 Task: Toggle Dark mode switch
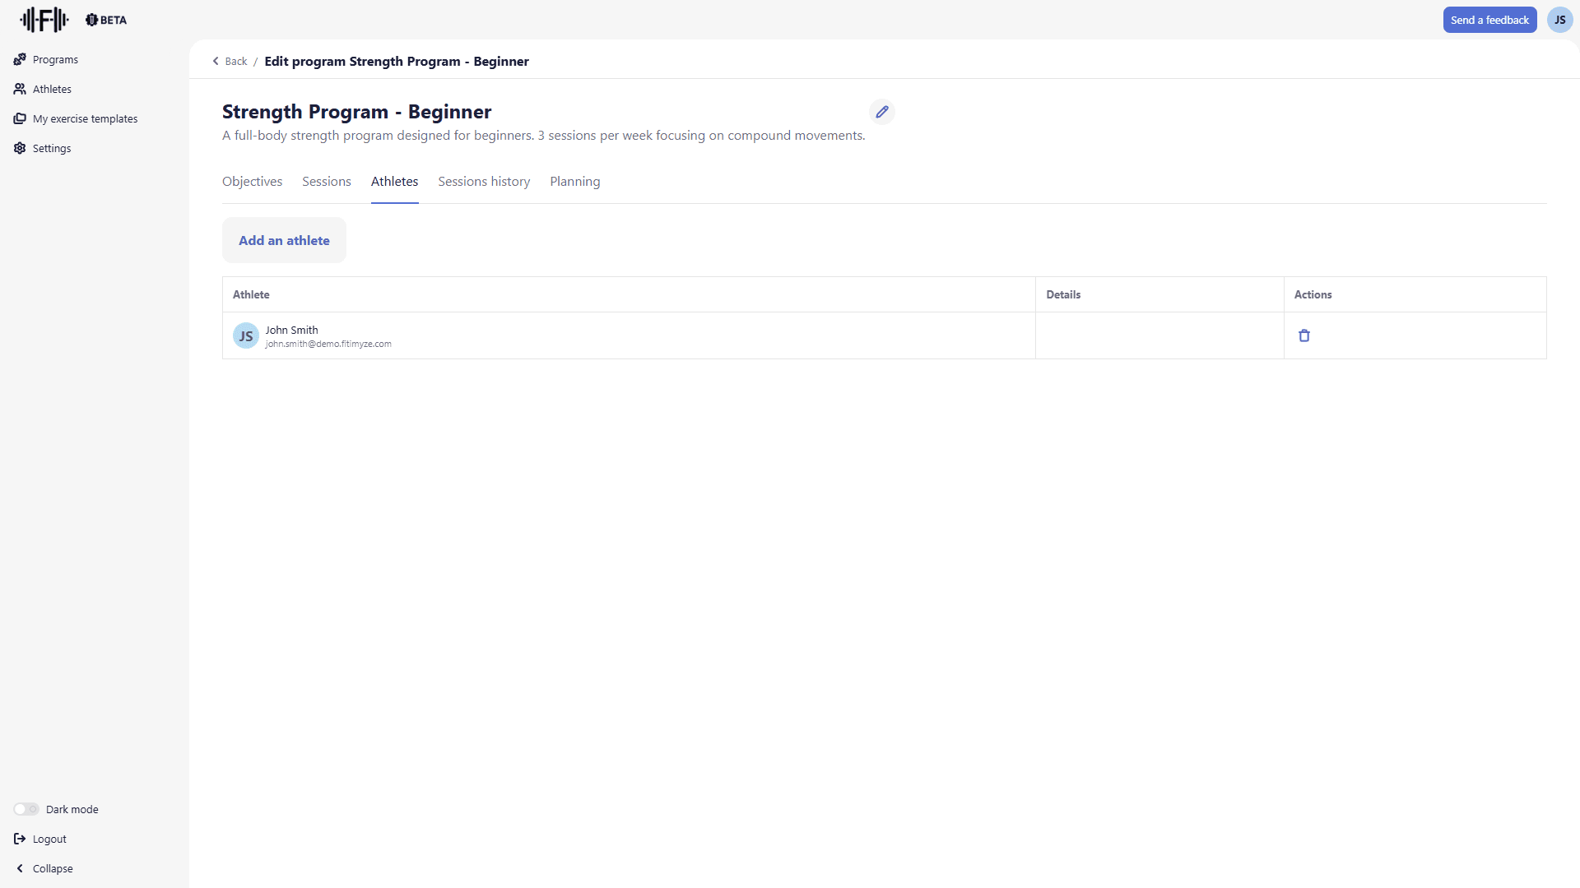pos(26,809)
